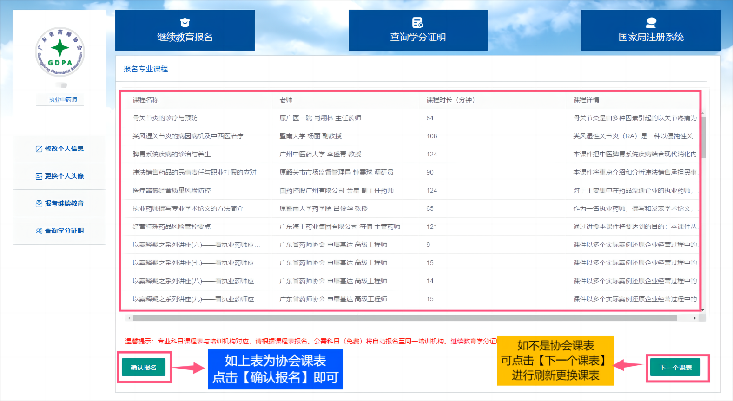Click the document search icon above 查询学分证明

(417, 23)
